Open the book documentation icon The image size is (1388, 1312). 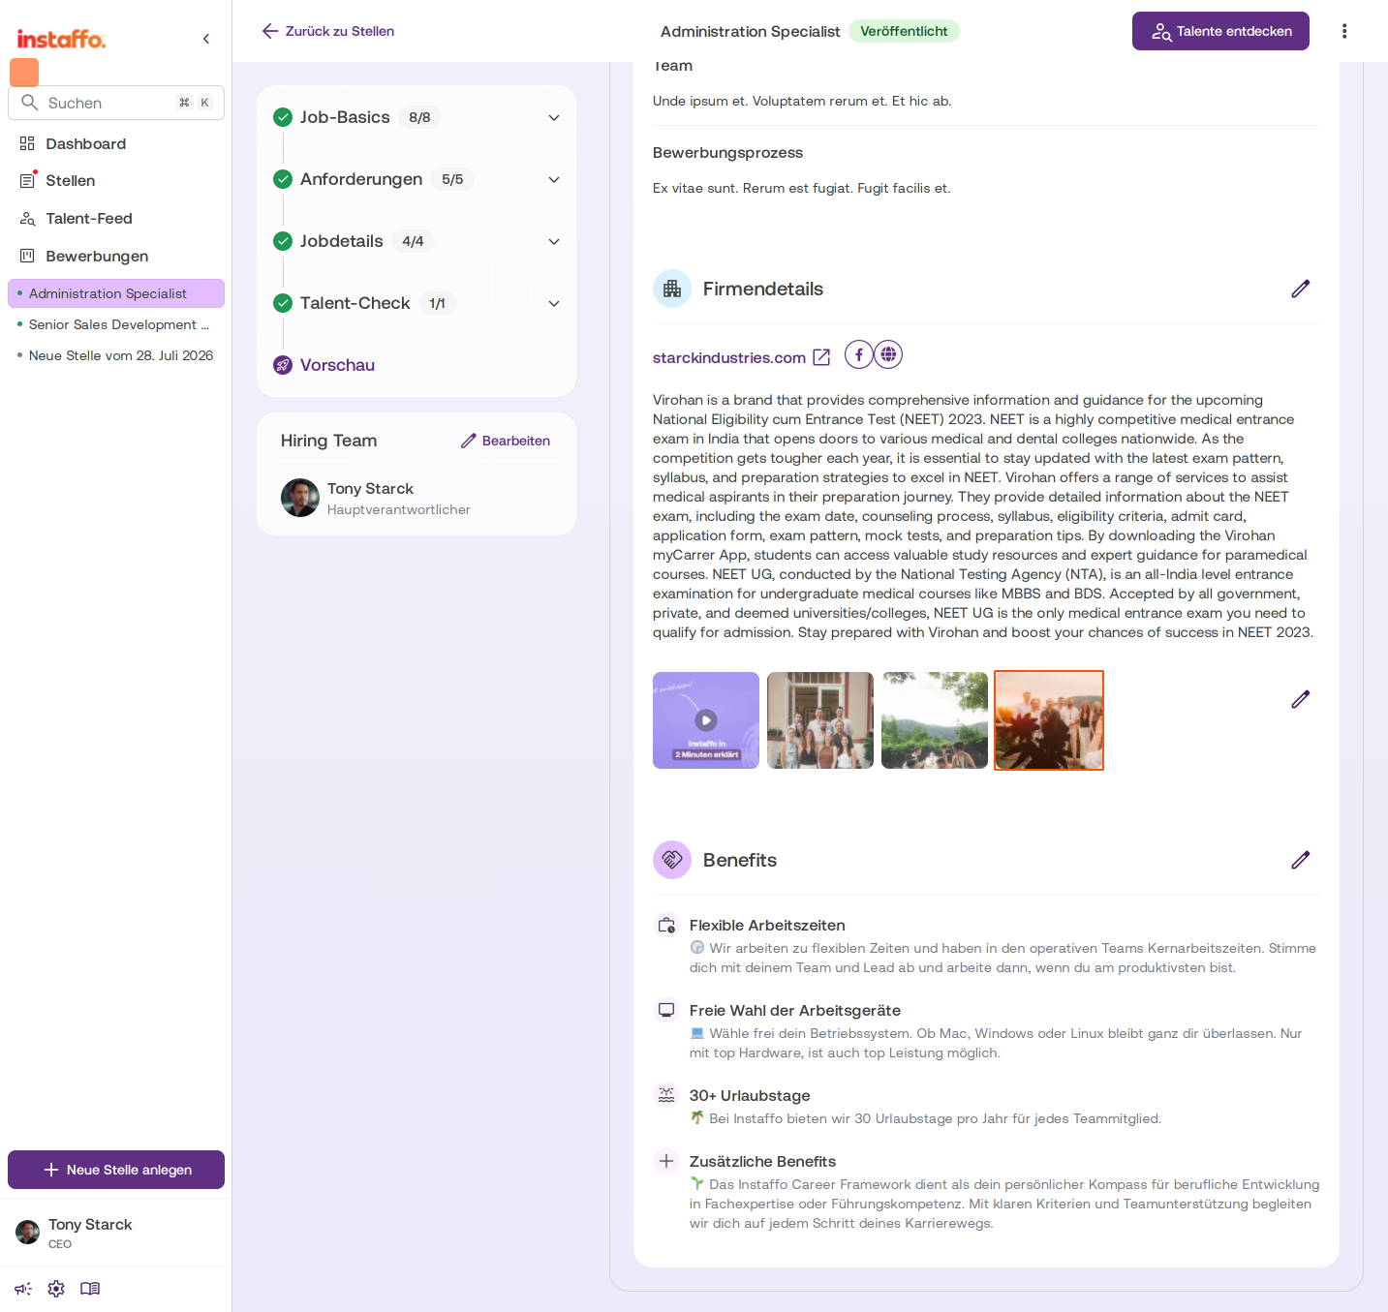(x=90, y=1289)
